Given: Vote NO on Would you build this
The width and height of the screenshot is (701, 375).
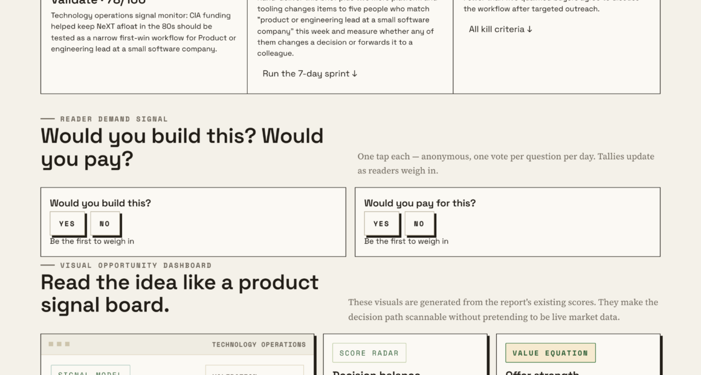Looking at the screenshot, I should coord(105,224).
